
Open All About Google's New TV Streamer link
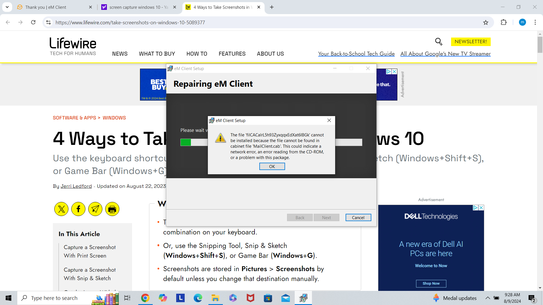pos(445,54)
